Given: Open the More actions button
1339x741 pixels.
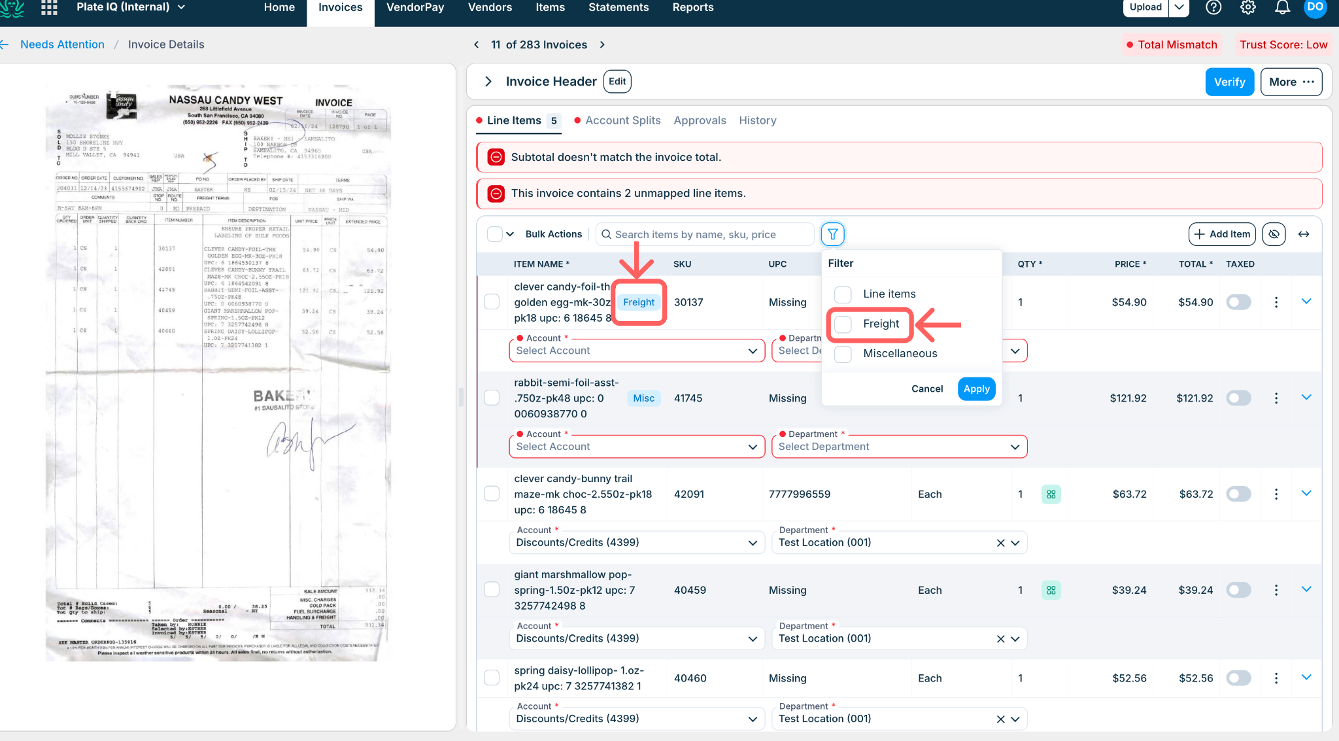Looking at the screenshot, I should pos(1291,82).
